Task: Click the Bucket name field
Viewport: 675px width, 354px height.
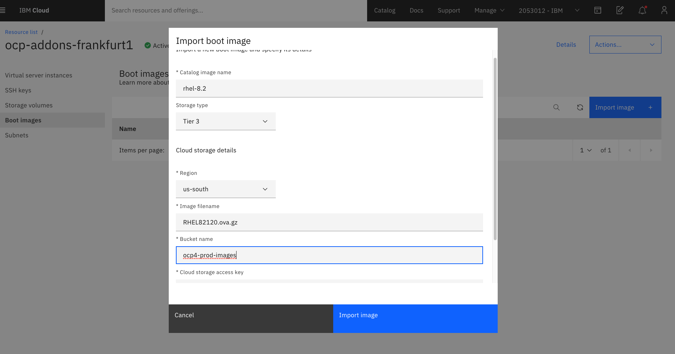Action: (329, 255)
